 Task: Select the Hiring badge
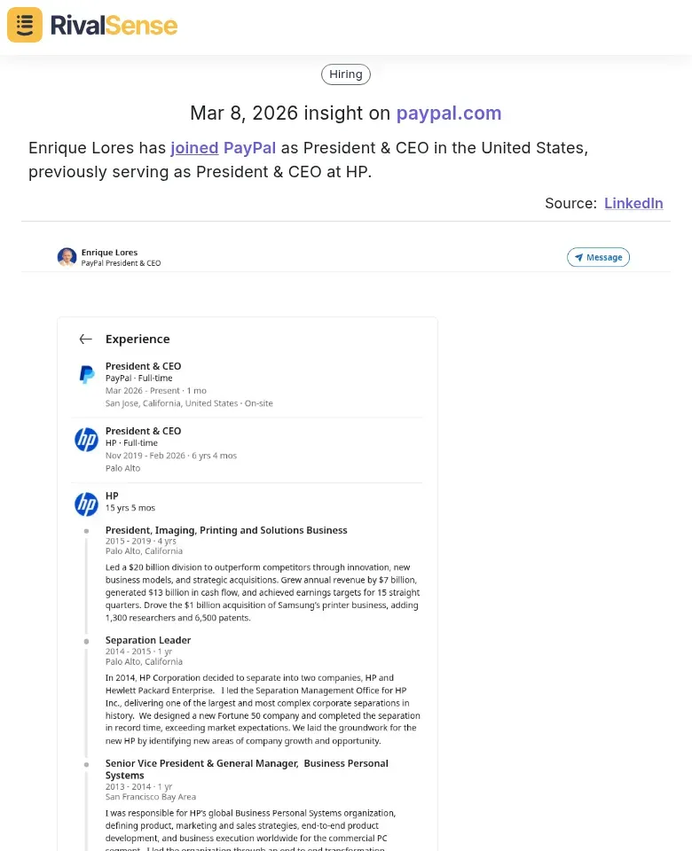pyautogui.click(x=345, y=74)
